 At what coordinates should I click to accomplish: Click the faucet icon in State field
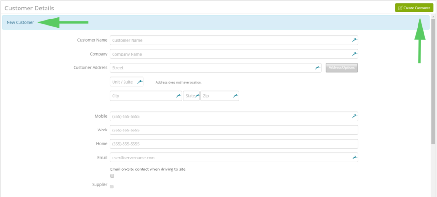[x=197, y=96]
